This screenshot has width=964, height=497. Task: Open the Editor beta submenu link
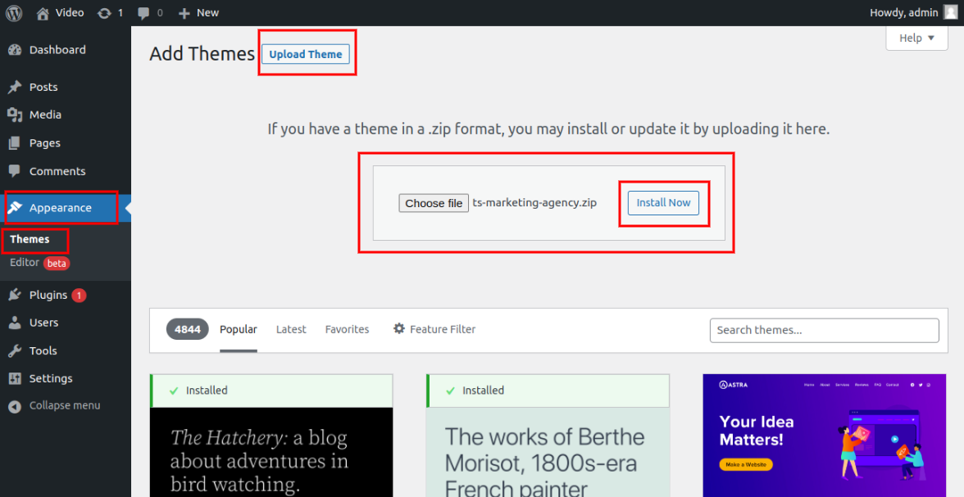(x=25, y=263)
